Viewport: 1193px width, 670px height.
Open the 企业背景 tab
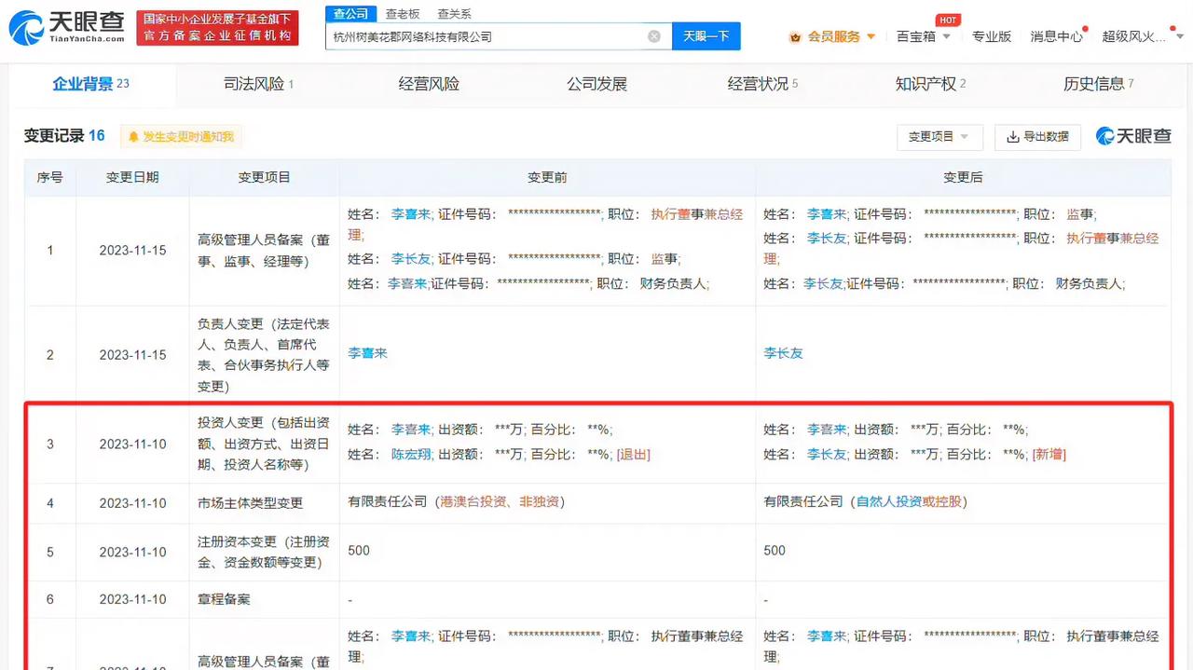pyautogui.click(x=90, y=84)
